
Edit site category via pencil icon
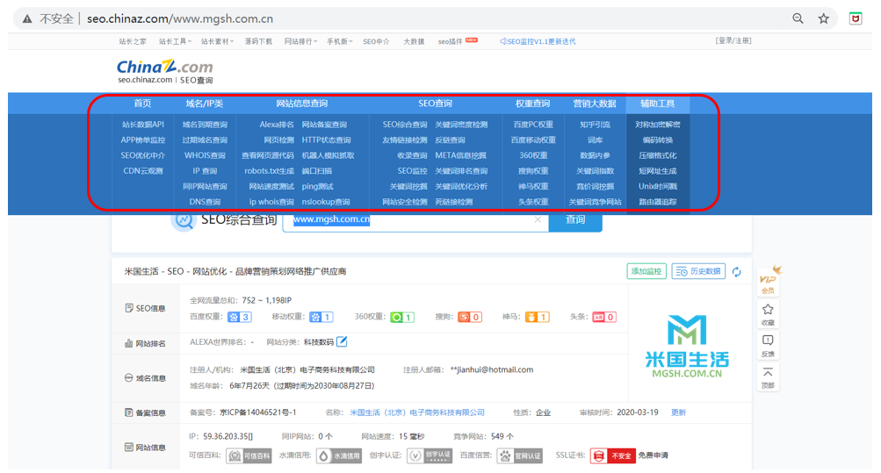(x=342, y=341)
